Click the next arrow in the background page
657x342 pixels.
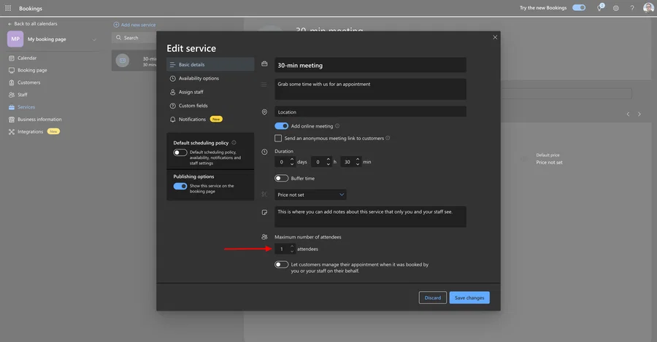tap(639, 114)
